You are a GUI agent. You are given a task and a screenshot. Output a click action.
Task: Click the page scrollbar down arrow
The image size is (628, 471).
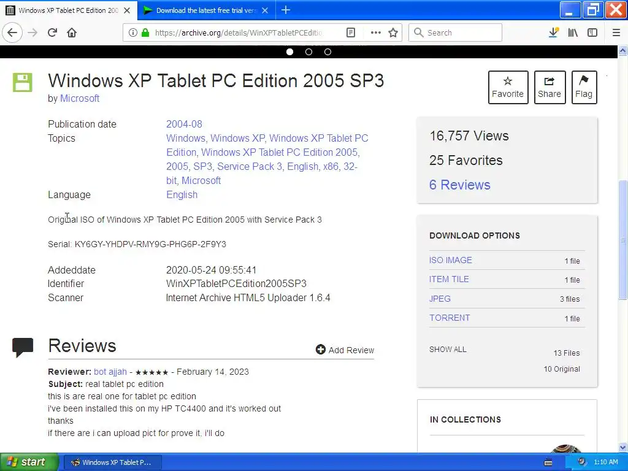pos(622,447)
